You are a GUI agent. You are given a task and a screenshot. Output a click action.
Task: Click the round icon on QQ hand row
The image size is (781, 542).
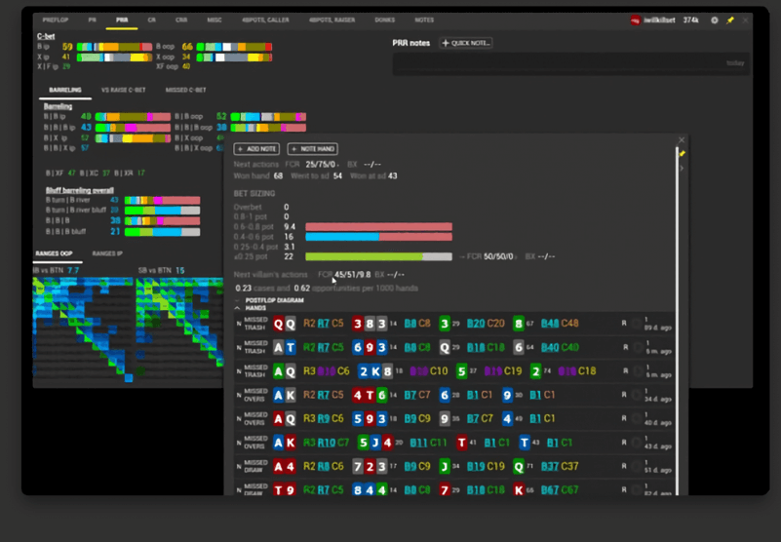coord(636,324)
